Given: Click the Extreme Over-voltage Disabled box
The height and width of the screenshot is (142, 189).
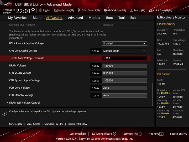Looking at the screenshot, I should (124, 25).
